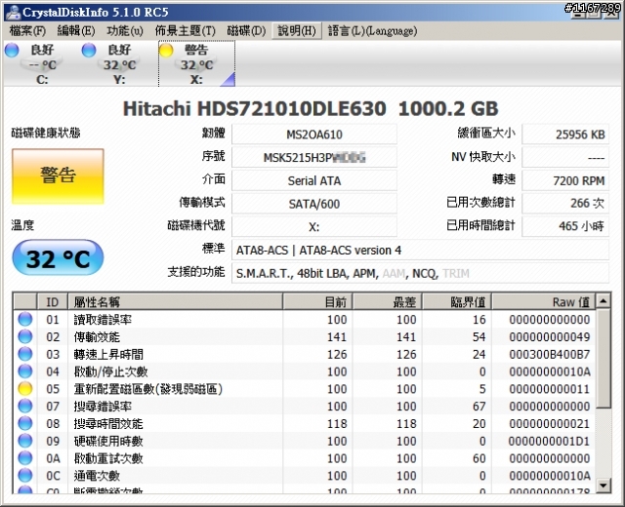Viewport: 625px width, 507px height.
Task: Click the 臨界值 column header
Action: click(x=457, y=301)
